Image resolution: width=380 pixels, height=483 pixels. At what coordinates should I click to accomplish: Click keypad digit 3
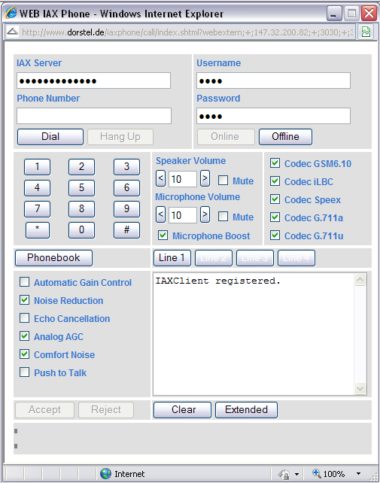pyautogui.click(x=126, y=167)
